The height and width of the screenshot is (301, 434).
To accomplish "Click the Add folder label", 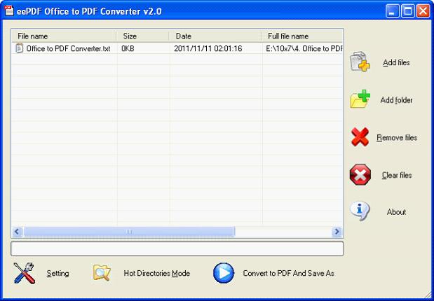I will pyautogui.click(x=396, y=100).
